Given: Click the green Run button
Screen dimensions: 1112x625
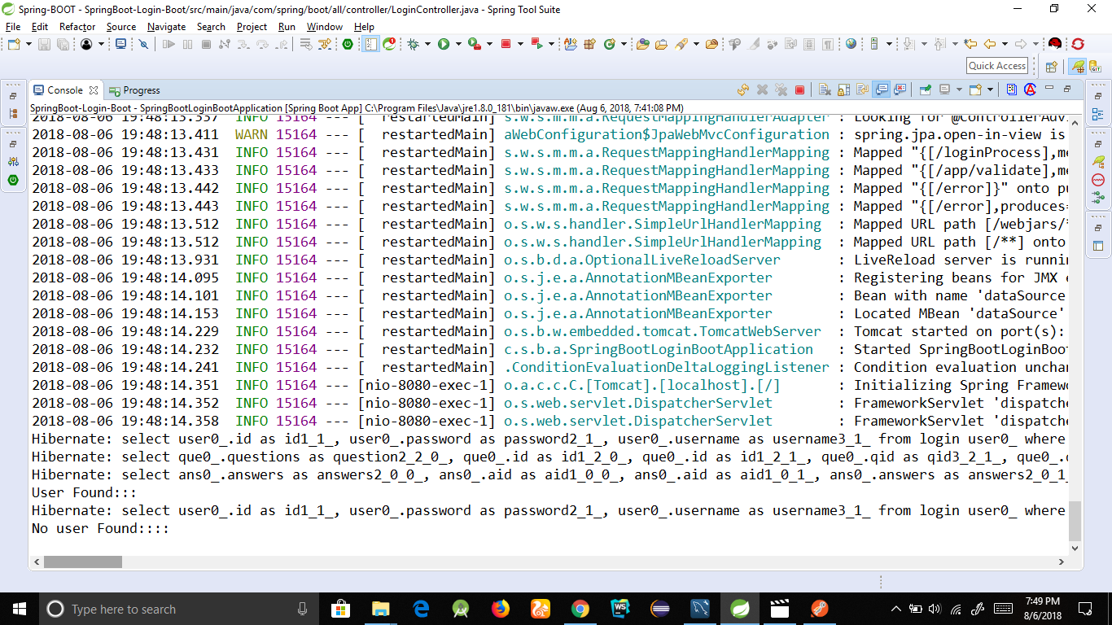Looking at the screenshot, I should click(x=443, y=44).
